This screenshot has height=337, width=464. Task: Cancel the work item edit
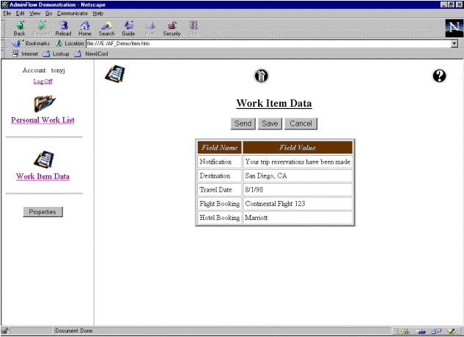301,124
